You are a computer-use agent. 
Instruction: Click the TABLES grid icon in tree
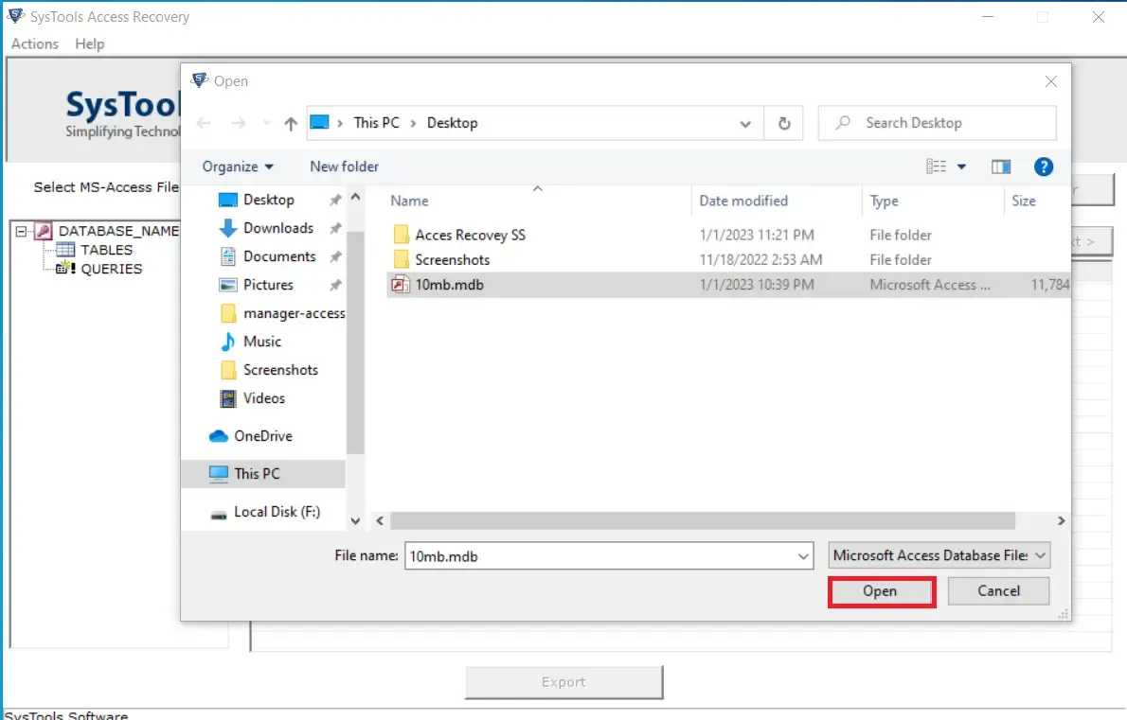tap(65, 250)
